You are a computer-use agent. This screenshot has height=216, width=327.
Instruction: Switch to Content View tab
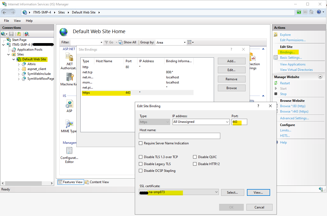tap(97, 182)
